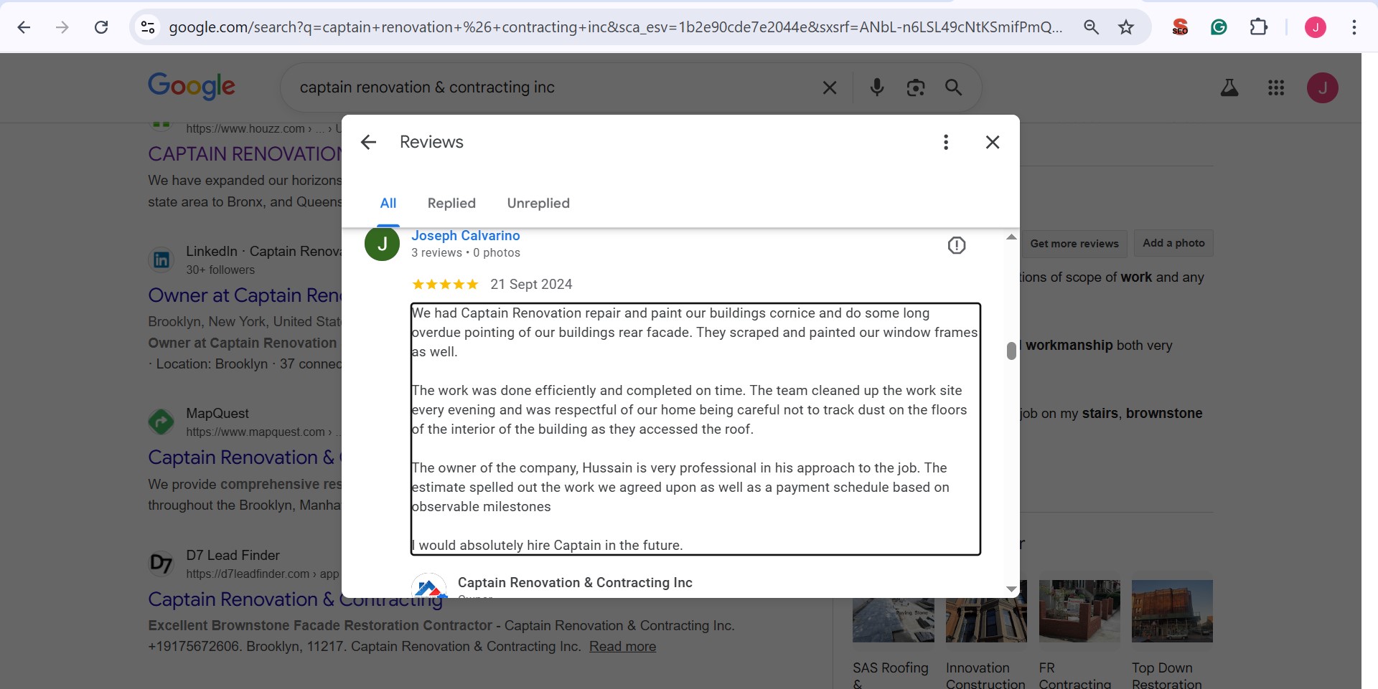
Task: Switch to the Unreplied tab
Action: (x=538, y=203)
